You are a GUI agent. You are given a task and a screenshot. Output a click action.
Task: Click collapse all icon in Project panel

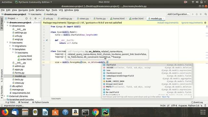coord(30,19)
